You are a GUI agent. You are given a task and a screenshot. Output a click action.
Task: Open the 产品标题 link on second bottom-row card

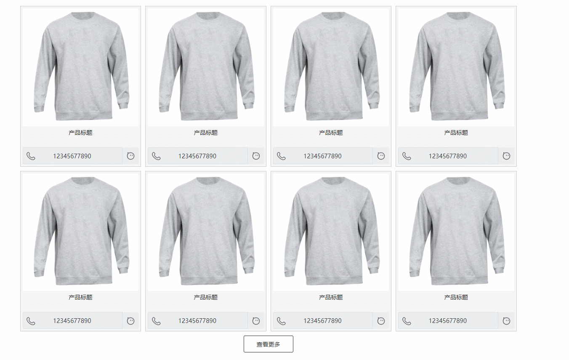[206, 297]
